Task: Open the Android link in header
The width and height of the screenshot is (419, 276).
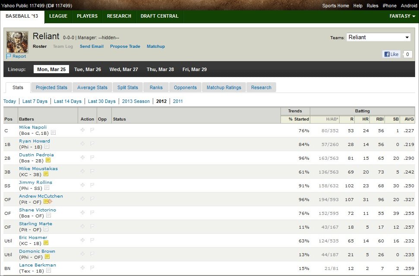Action: click(409, 6)
